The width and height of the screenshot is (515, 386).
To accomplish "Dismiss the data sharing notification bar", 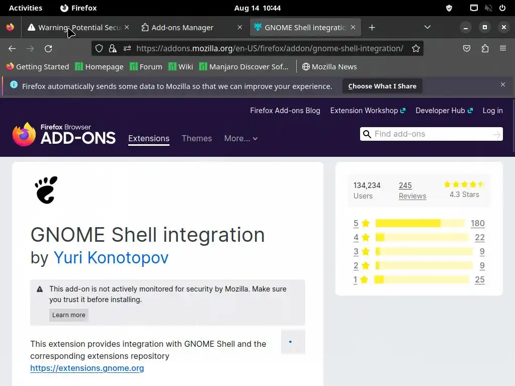I will pyautogui.click(x=503, y=84).
